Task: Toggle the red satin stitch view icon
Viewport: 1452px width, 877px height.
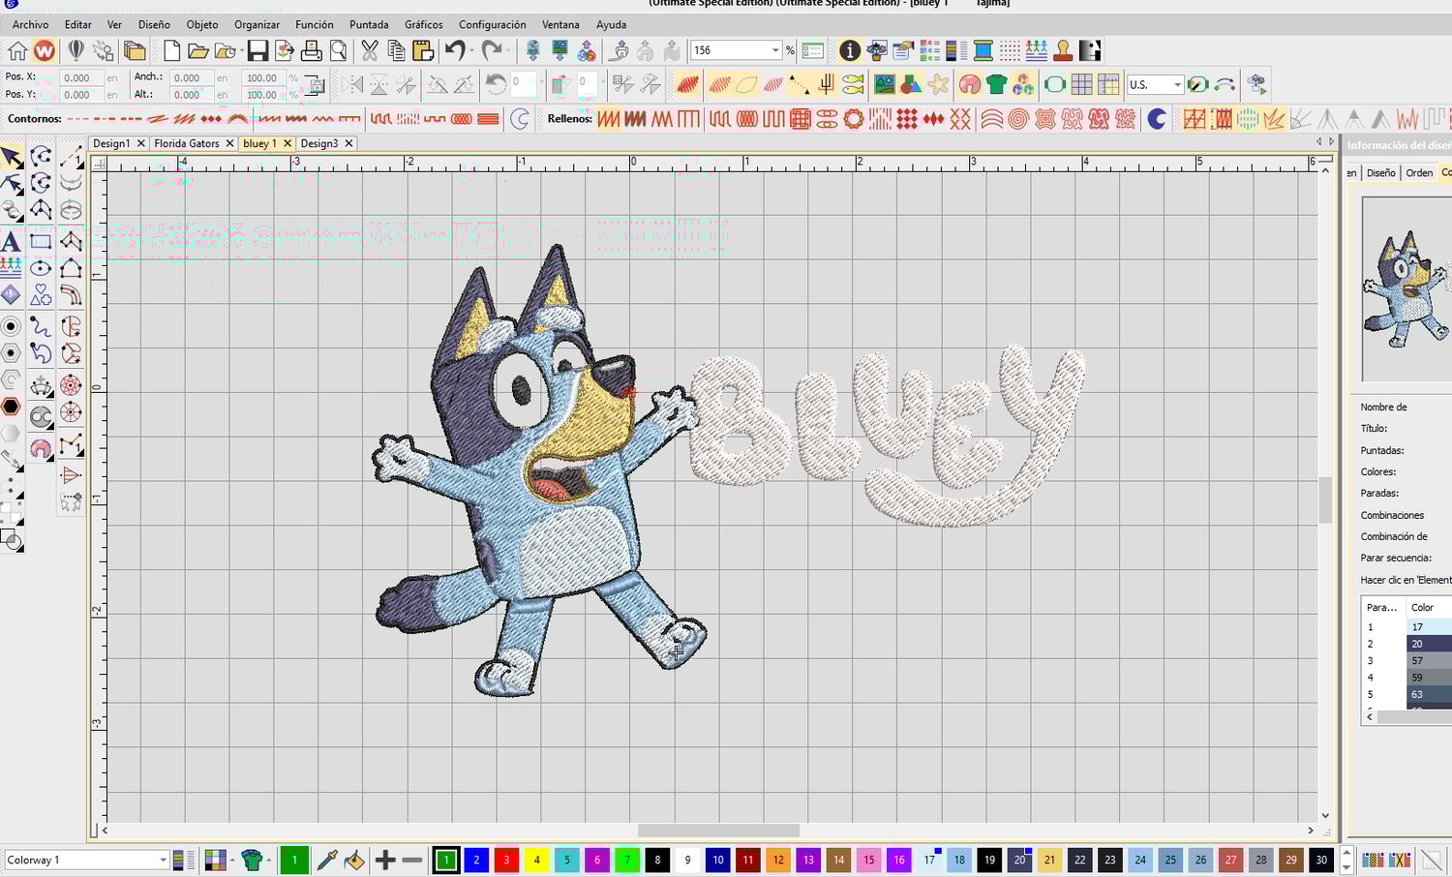Action: tap(687, 85)
